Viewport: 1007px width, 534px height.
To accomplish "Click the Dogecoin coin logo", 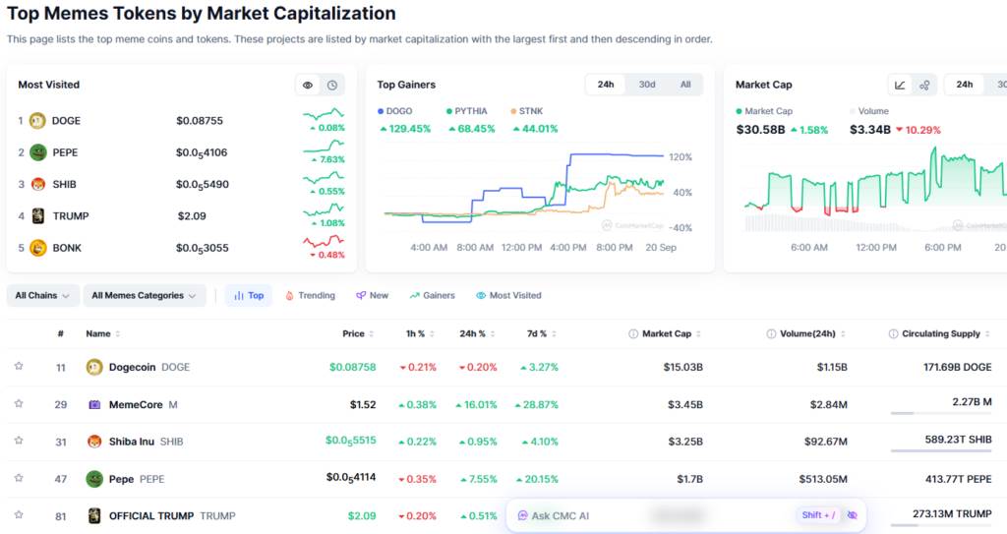I will coord(94,367).
